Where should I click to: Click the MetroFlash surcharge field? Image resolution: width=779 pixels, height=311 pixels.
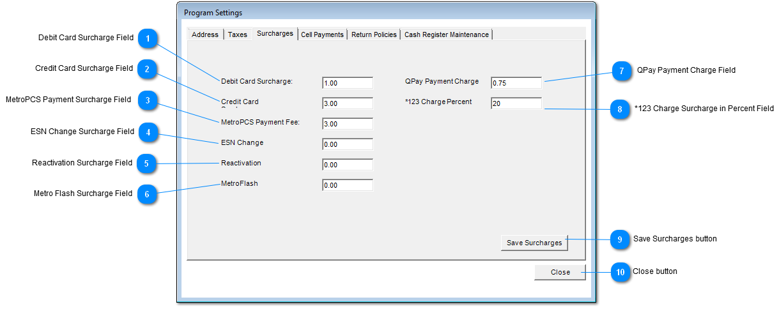tap(348, 185)
